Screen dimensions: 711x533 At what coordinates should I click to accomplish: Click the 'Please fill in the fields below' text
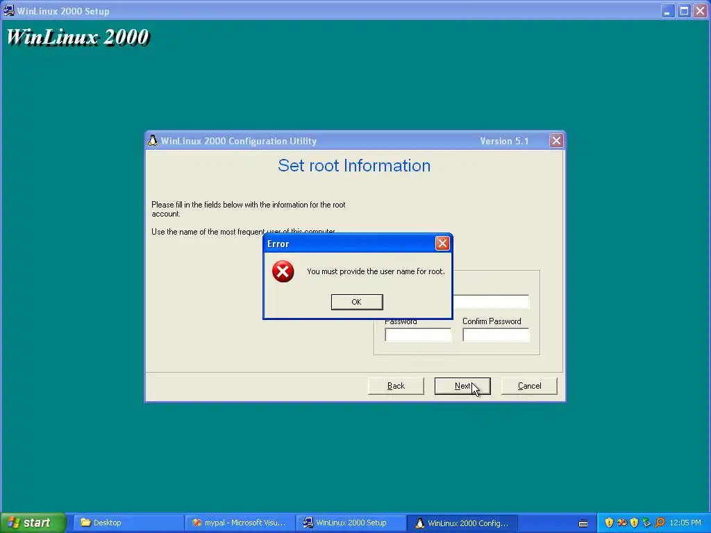pos(249,209)
